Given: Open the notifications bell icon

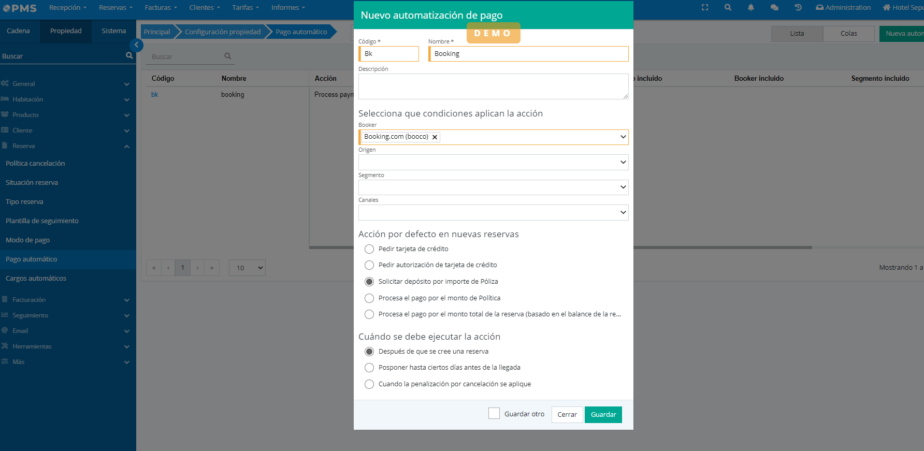Looking at the screenshot, I should click(x=750, y=8).
